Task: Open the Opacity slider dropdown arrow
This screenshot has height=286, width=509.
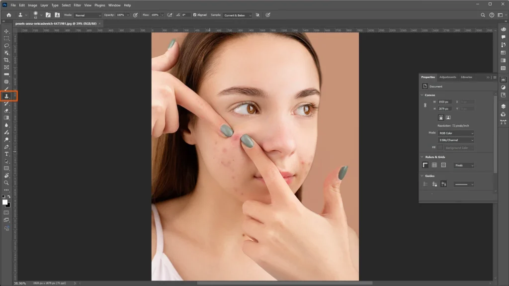Action: click(x=128, y=15)
